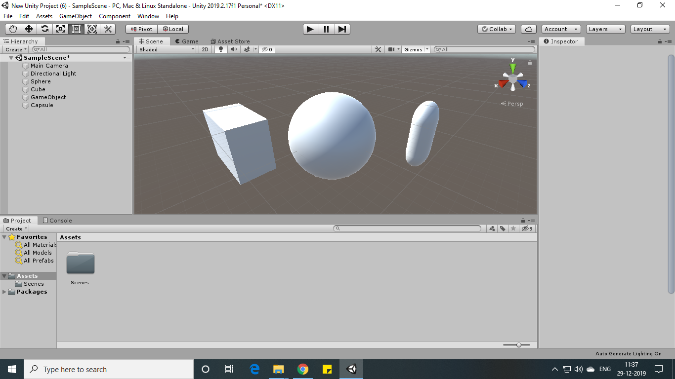Click the red X axis gizmo cone
This screenshot has width=675, height=379.
point(503,83)
